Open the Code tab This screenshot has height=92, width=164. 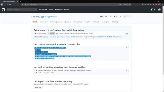click(35, 22)
